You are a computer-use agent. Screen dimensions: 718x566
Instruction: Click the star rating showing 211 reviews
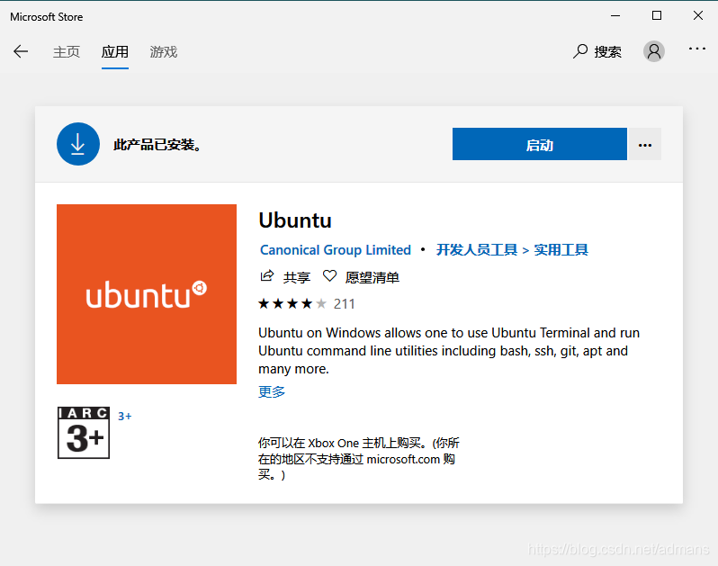pos(306,303)
